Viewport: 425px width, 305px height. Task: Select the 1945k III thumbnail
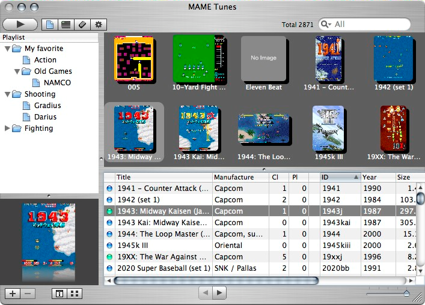click(x=328, y=128)
